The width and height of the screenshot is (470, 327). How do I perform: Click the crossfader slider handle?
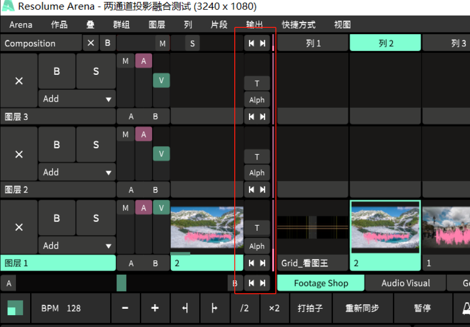click(121, 283)
